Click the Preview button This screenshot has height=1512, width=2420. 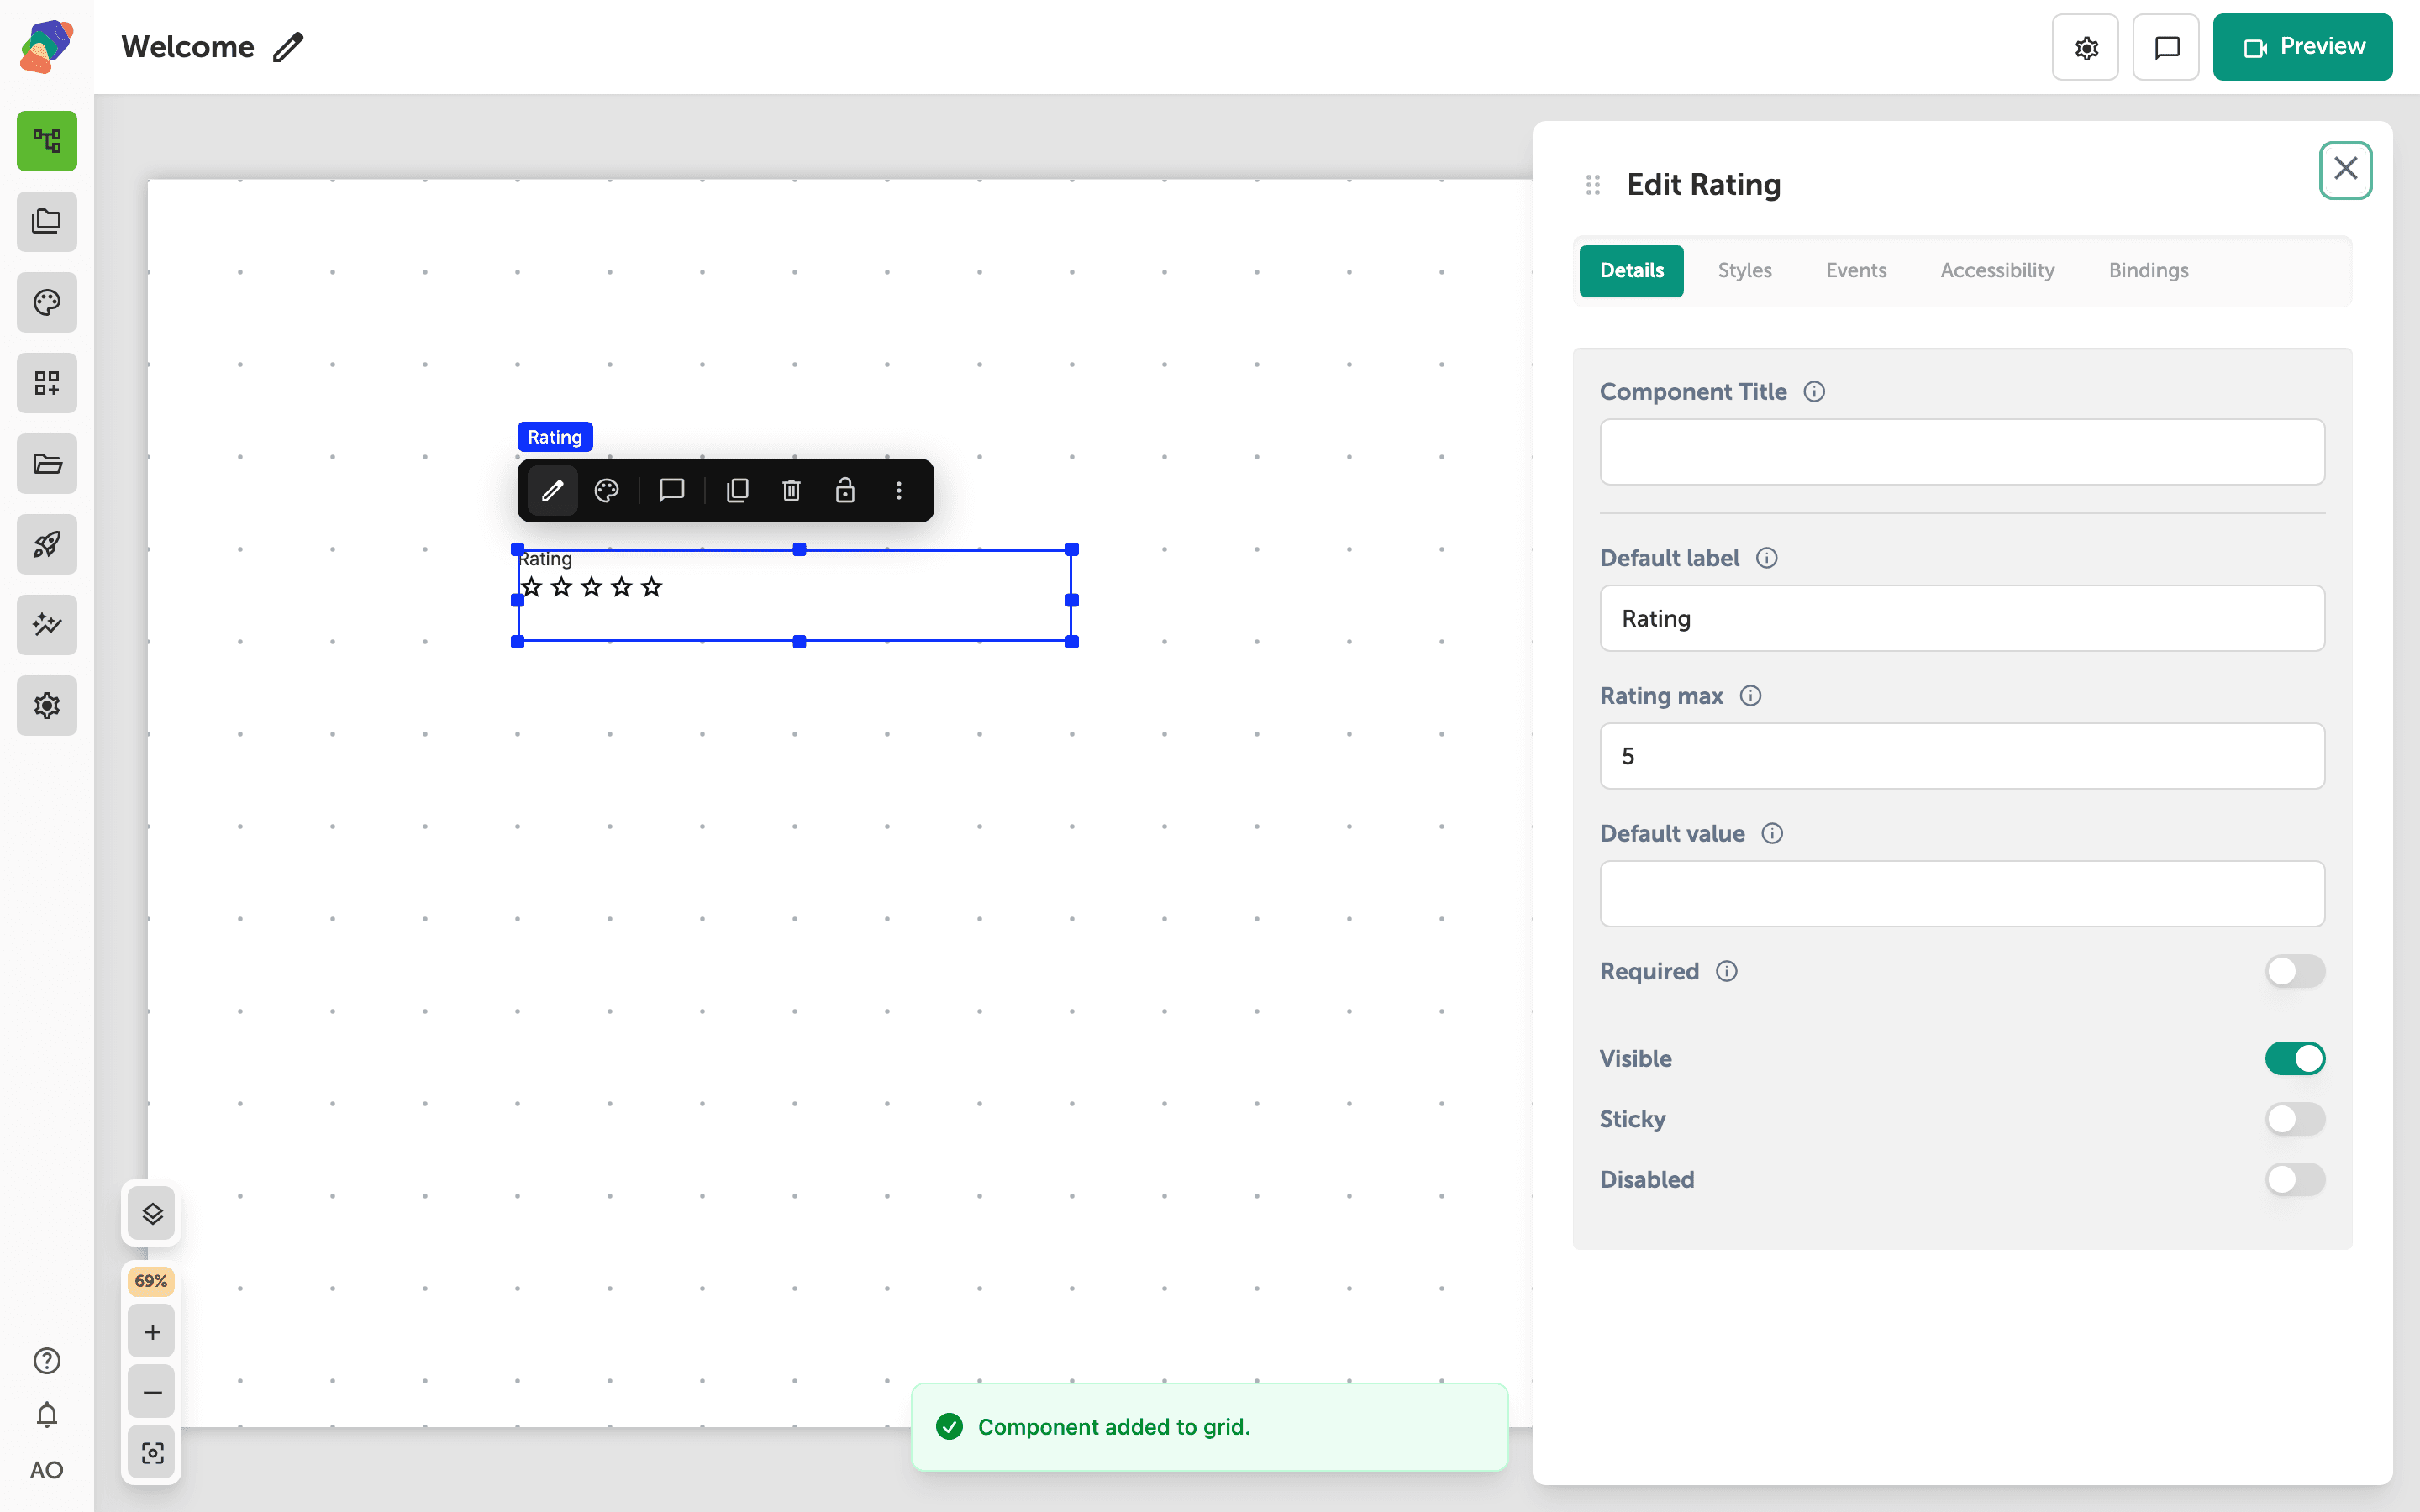[2302, 47]
